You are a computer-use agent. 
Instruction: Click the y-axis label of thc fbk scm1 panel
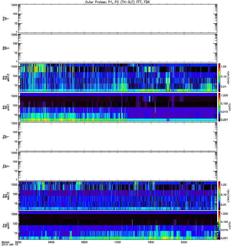(6, 225)
